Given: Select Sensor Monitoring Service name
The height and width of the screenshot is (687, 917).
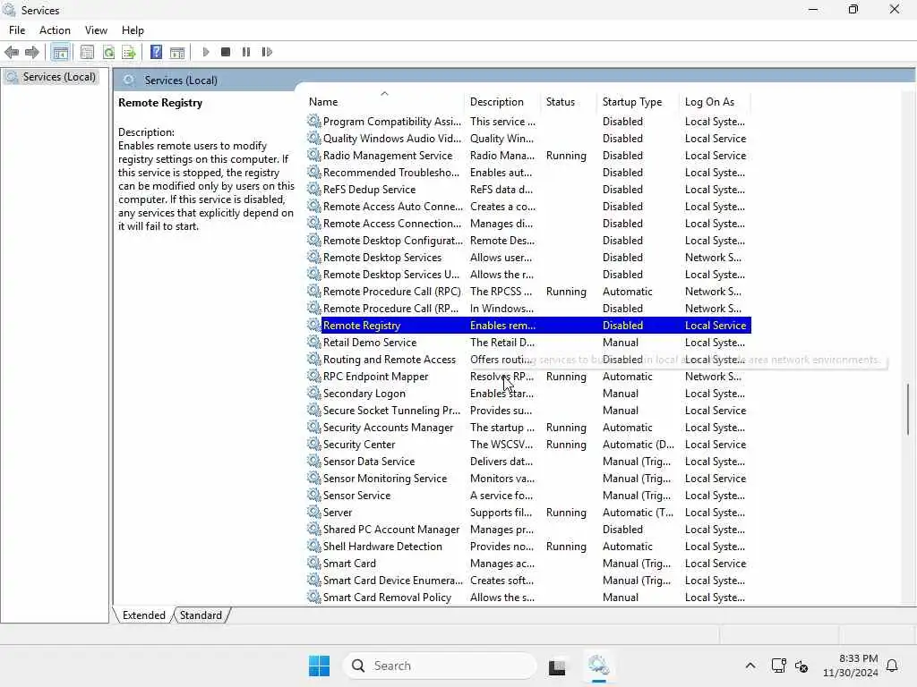Looking at the screenshot, I should [385, 478].
